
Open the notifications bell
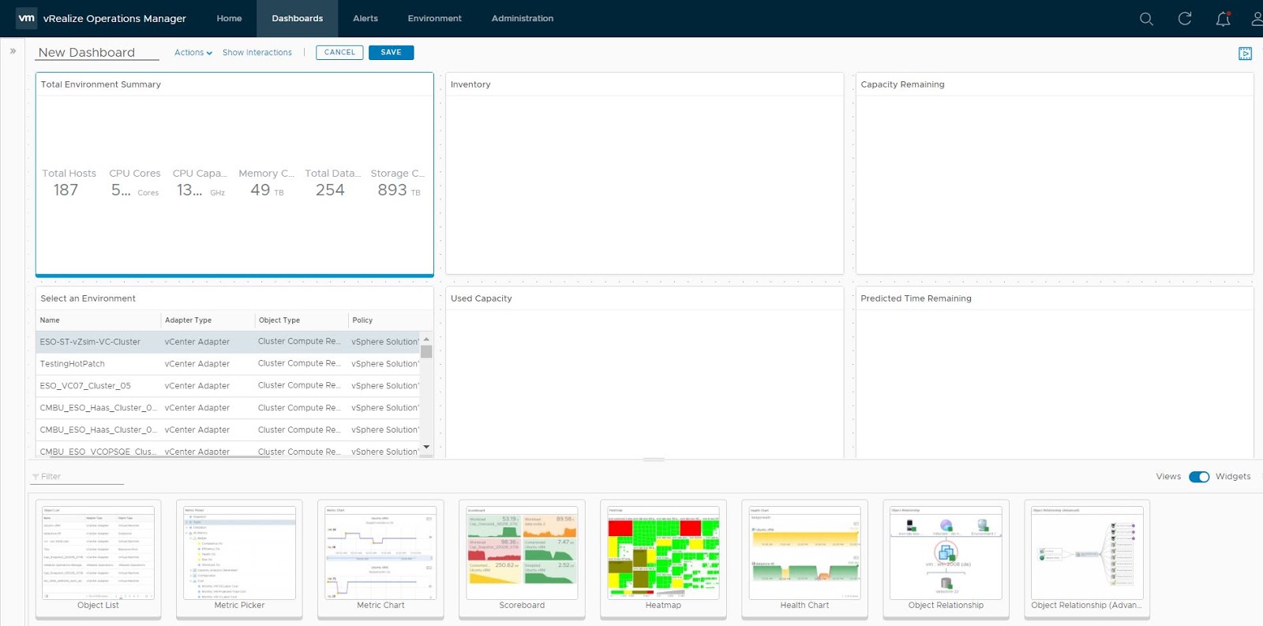[x=1223, y=19]
